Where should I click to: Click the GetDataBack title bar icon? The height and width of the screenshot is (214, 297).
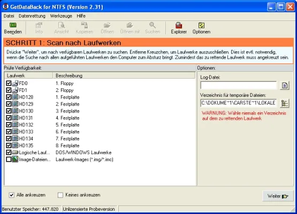pos(5,6)
